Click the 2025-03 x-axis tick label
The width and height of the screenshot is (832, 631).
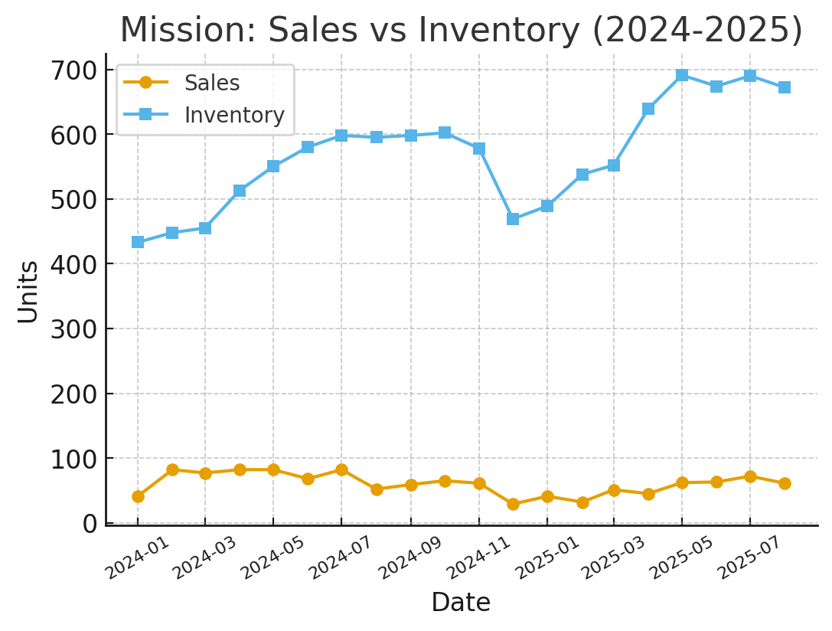point(612,558)
